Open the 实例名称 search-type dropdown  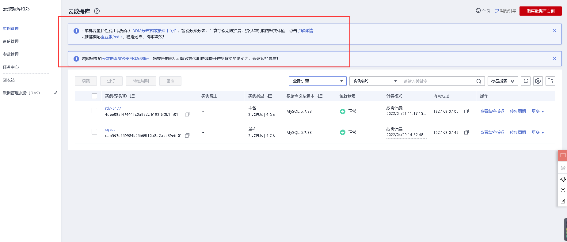pyautogui.click(x=375, y=81)
